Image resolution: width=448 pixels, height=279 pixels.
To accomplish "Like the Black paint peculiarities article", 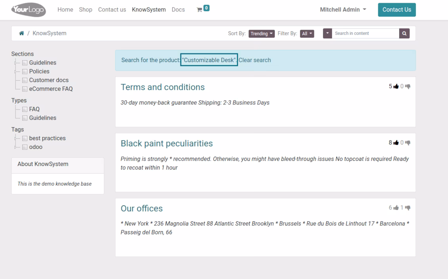I will click(396, 143).
